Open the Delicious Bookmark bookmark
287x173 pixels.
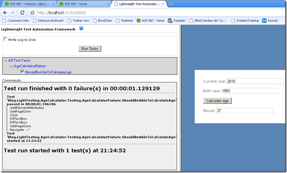(x=48, y=21)
